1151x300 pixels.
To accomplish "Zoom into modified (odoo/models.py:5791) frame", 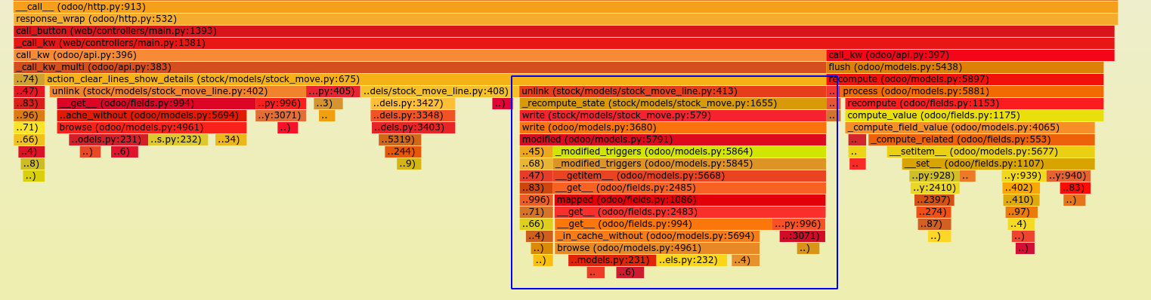I will click(x=673, y=139).
